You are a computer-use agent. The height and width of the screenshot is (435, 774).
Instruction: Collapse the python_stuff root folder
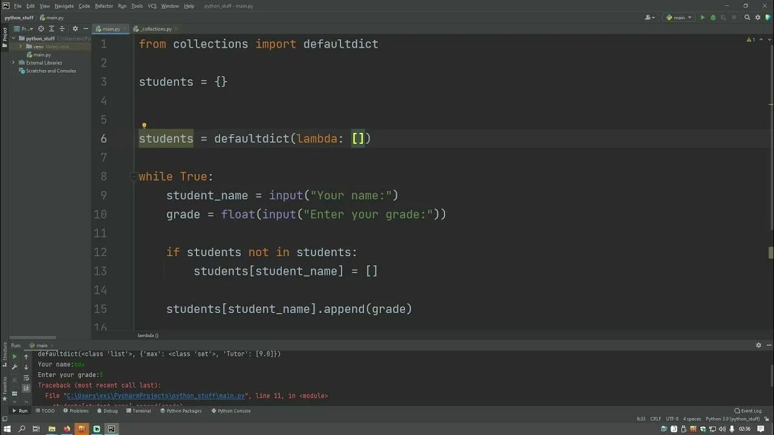15,39
